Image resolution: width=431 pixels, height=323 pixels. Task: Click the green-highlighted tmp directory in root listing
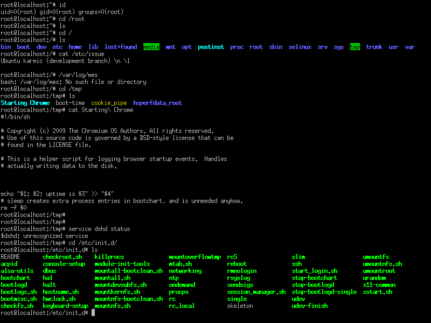354,47
